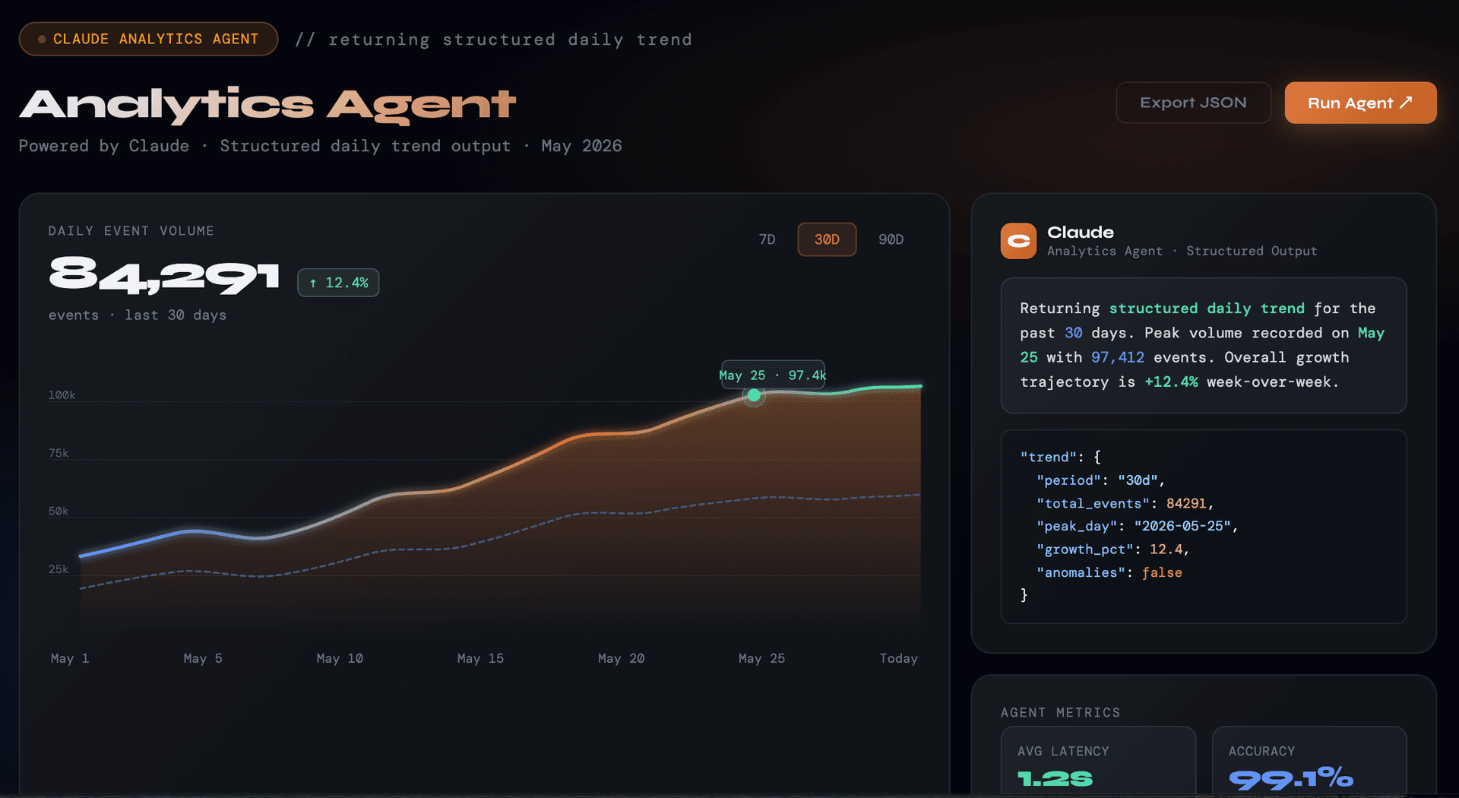
Task: Click the May 25 · 97.4k tooltip
Action: (773, 375)
